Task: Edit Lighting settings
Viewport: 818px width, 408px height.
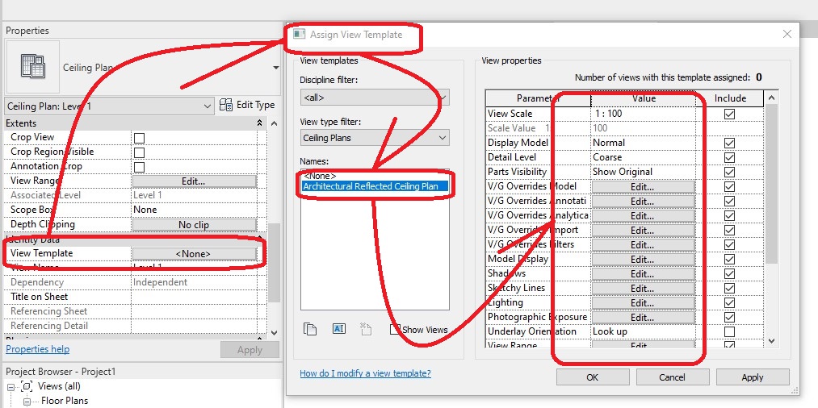Action: click(x=643, y=302)
